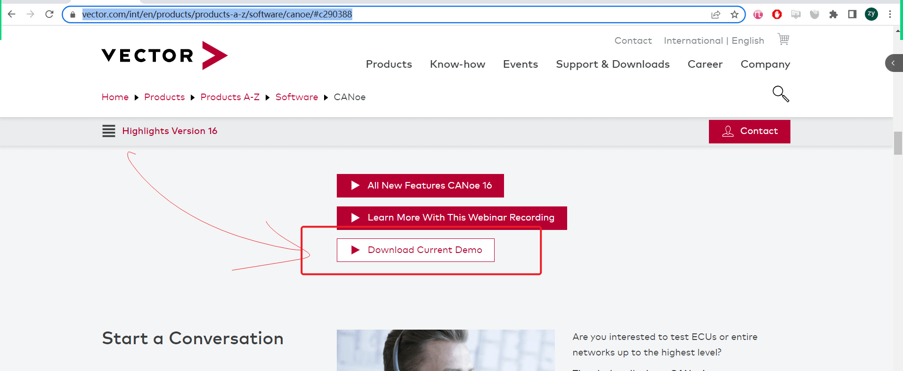Reload the page with the refresh icon
Viewport: 903px width, 371px height.
tap(49, 14)
